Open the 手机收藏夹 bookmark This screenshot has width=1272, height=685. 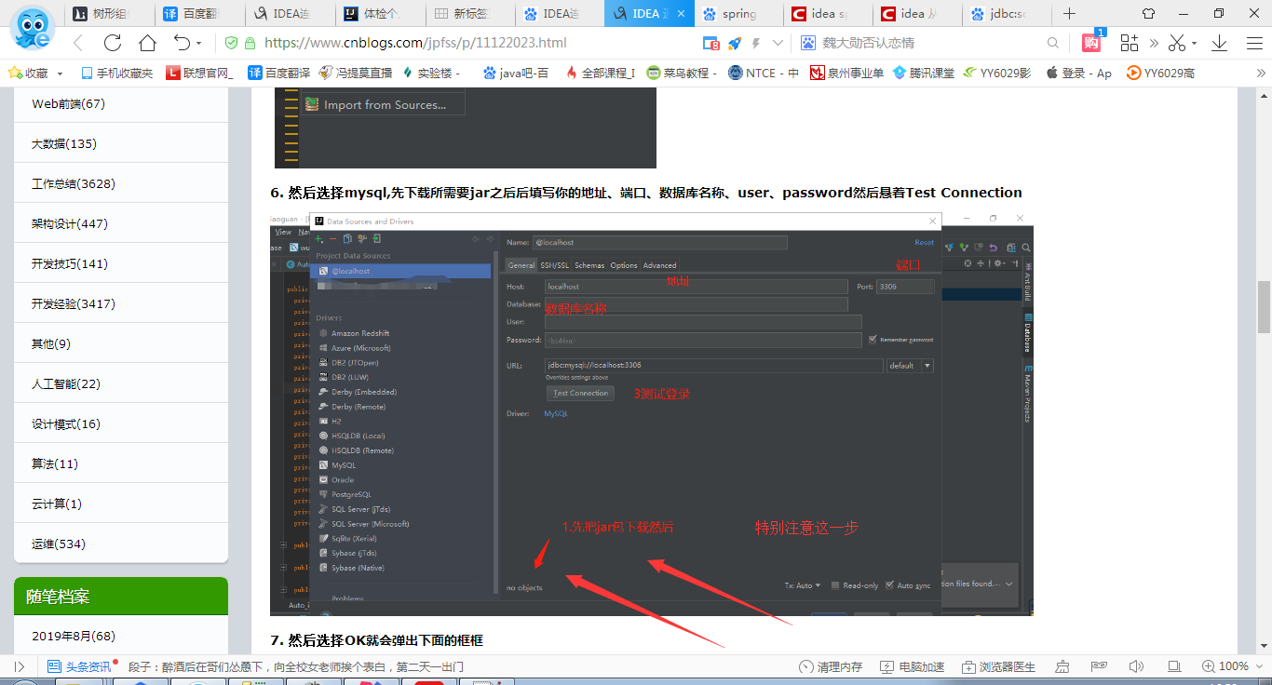(116, 73)
